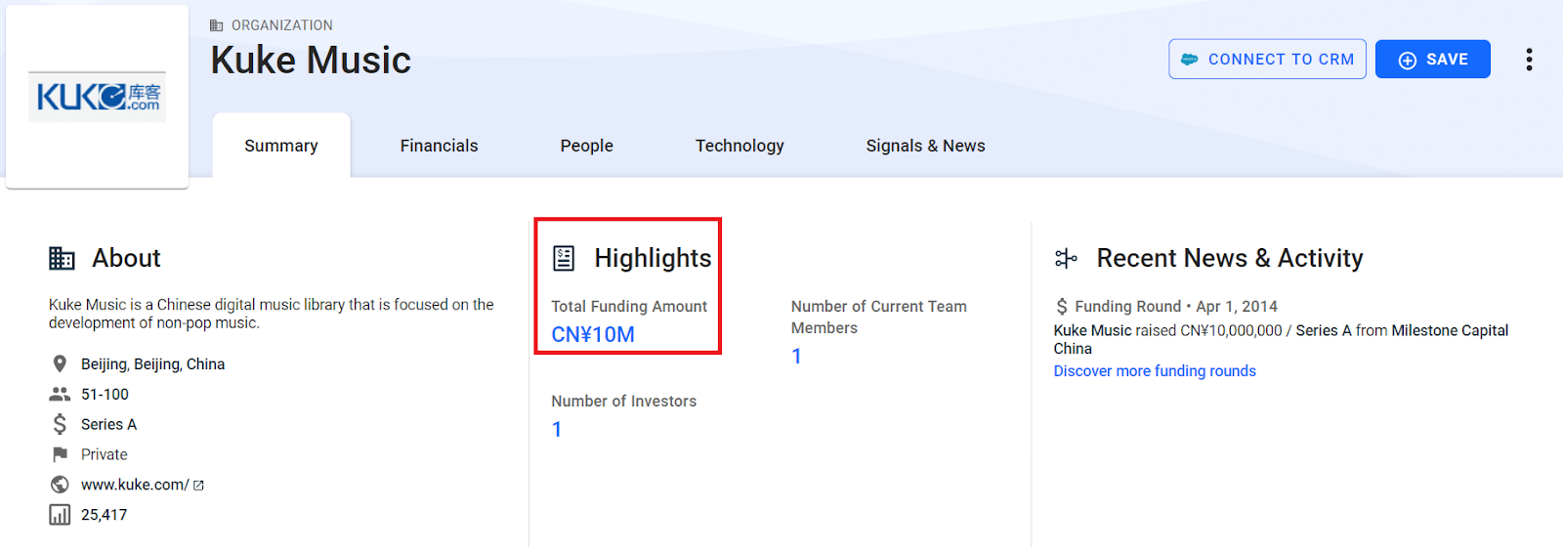The height and width of the screenshot is (552, 1563).
Task: Open the Signals & News tab
Action: click(925, 146)
